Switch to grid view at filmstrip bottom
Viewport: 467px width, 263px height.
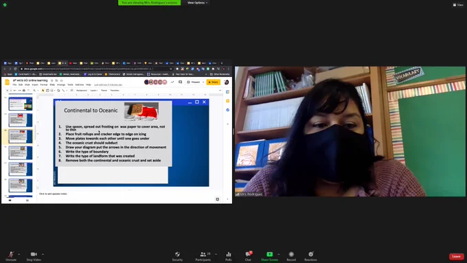27,201
